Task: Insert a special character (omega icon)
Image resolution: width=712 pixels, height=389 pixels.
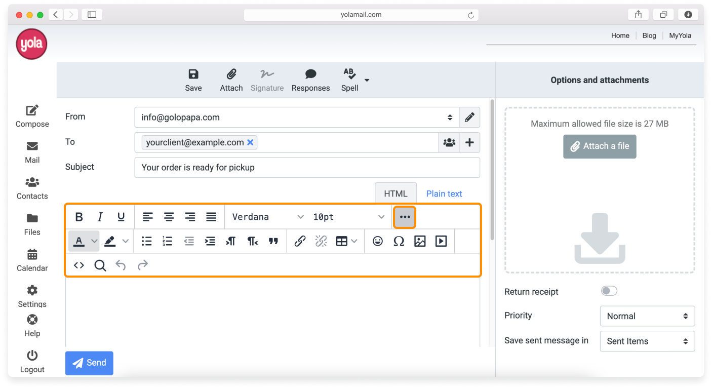Action: pyautogui.click(x=399, y=241)
